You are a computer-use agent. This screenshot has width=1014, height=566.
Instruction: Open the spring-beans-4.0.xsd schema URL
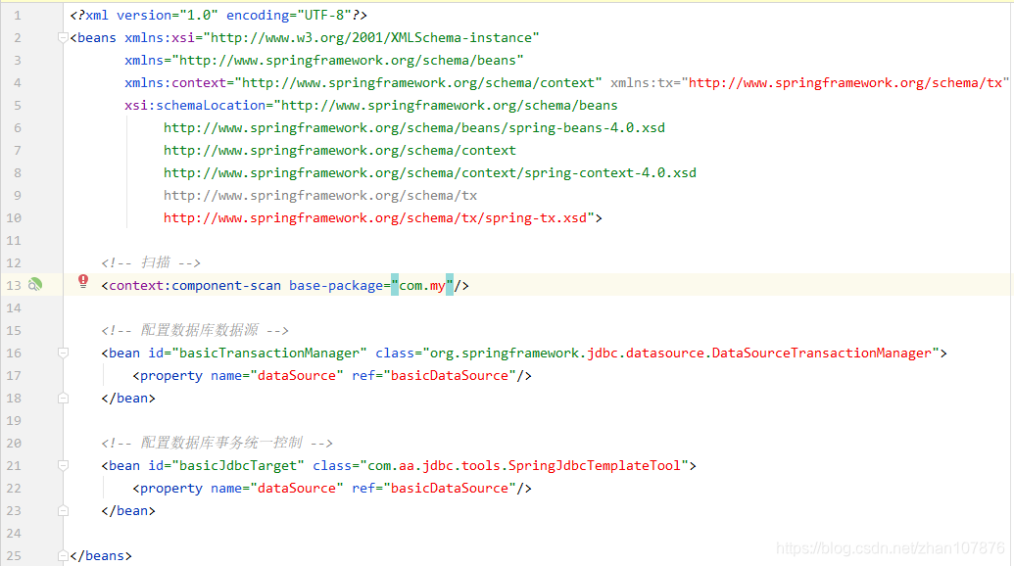411,127
